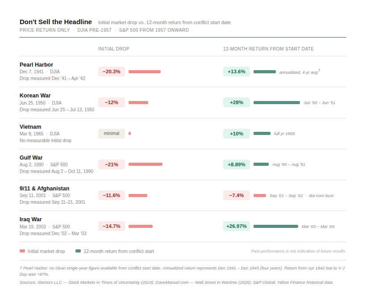Select the Pearl Harbor row title
The image size is (366, 303).
click(x=36, y=64)
